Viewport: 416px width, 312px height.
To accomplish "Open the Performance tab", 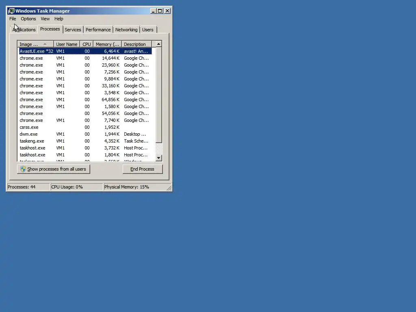I will click(98, 30).
